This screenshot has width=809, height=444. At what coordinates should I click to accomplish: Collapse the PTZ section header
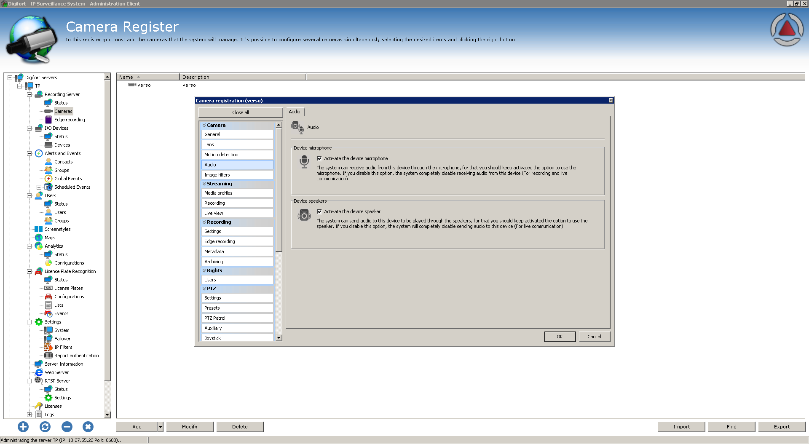click(204, 289)
